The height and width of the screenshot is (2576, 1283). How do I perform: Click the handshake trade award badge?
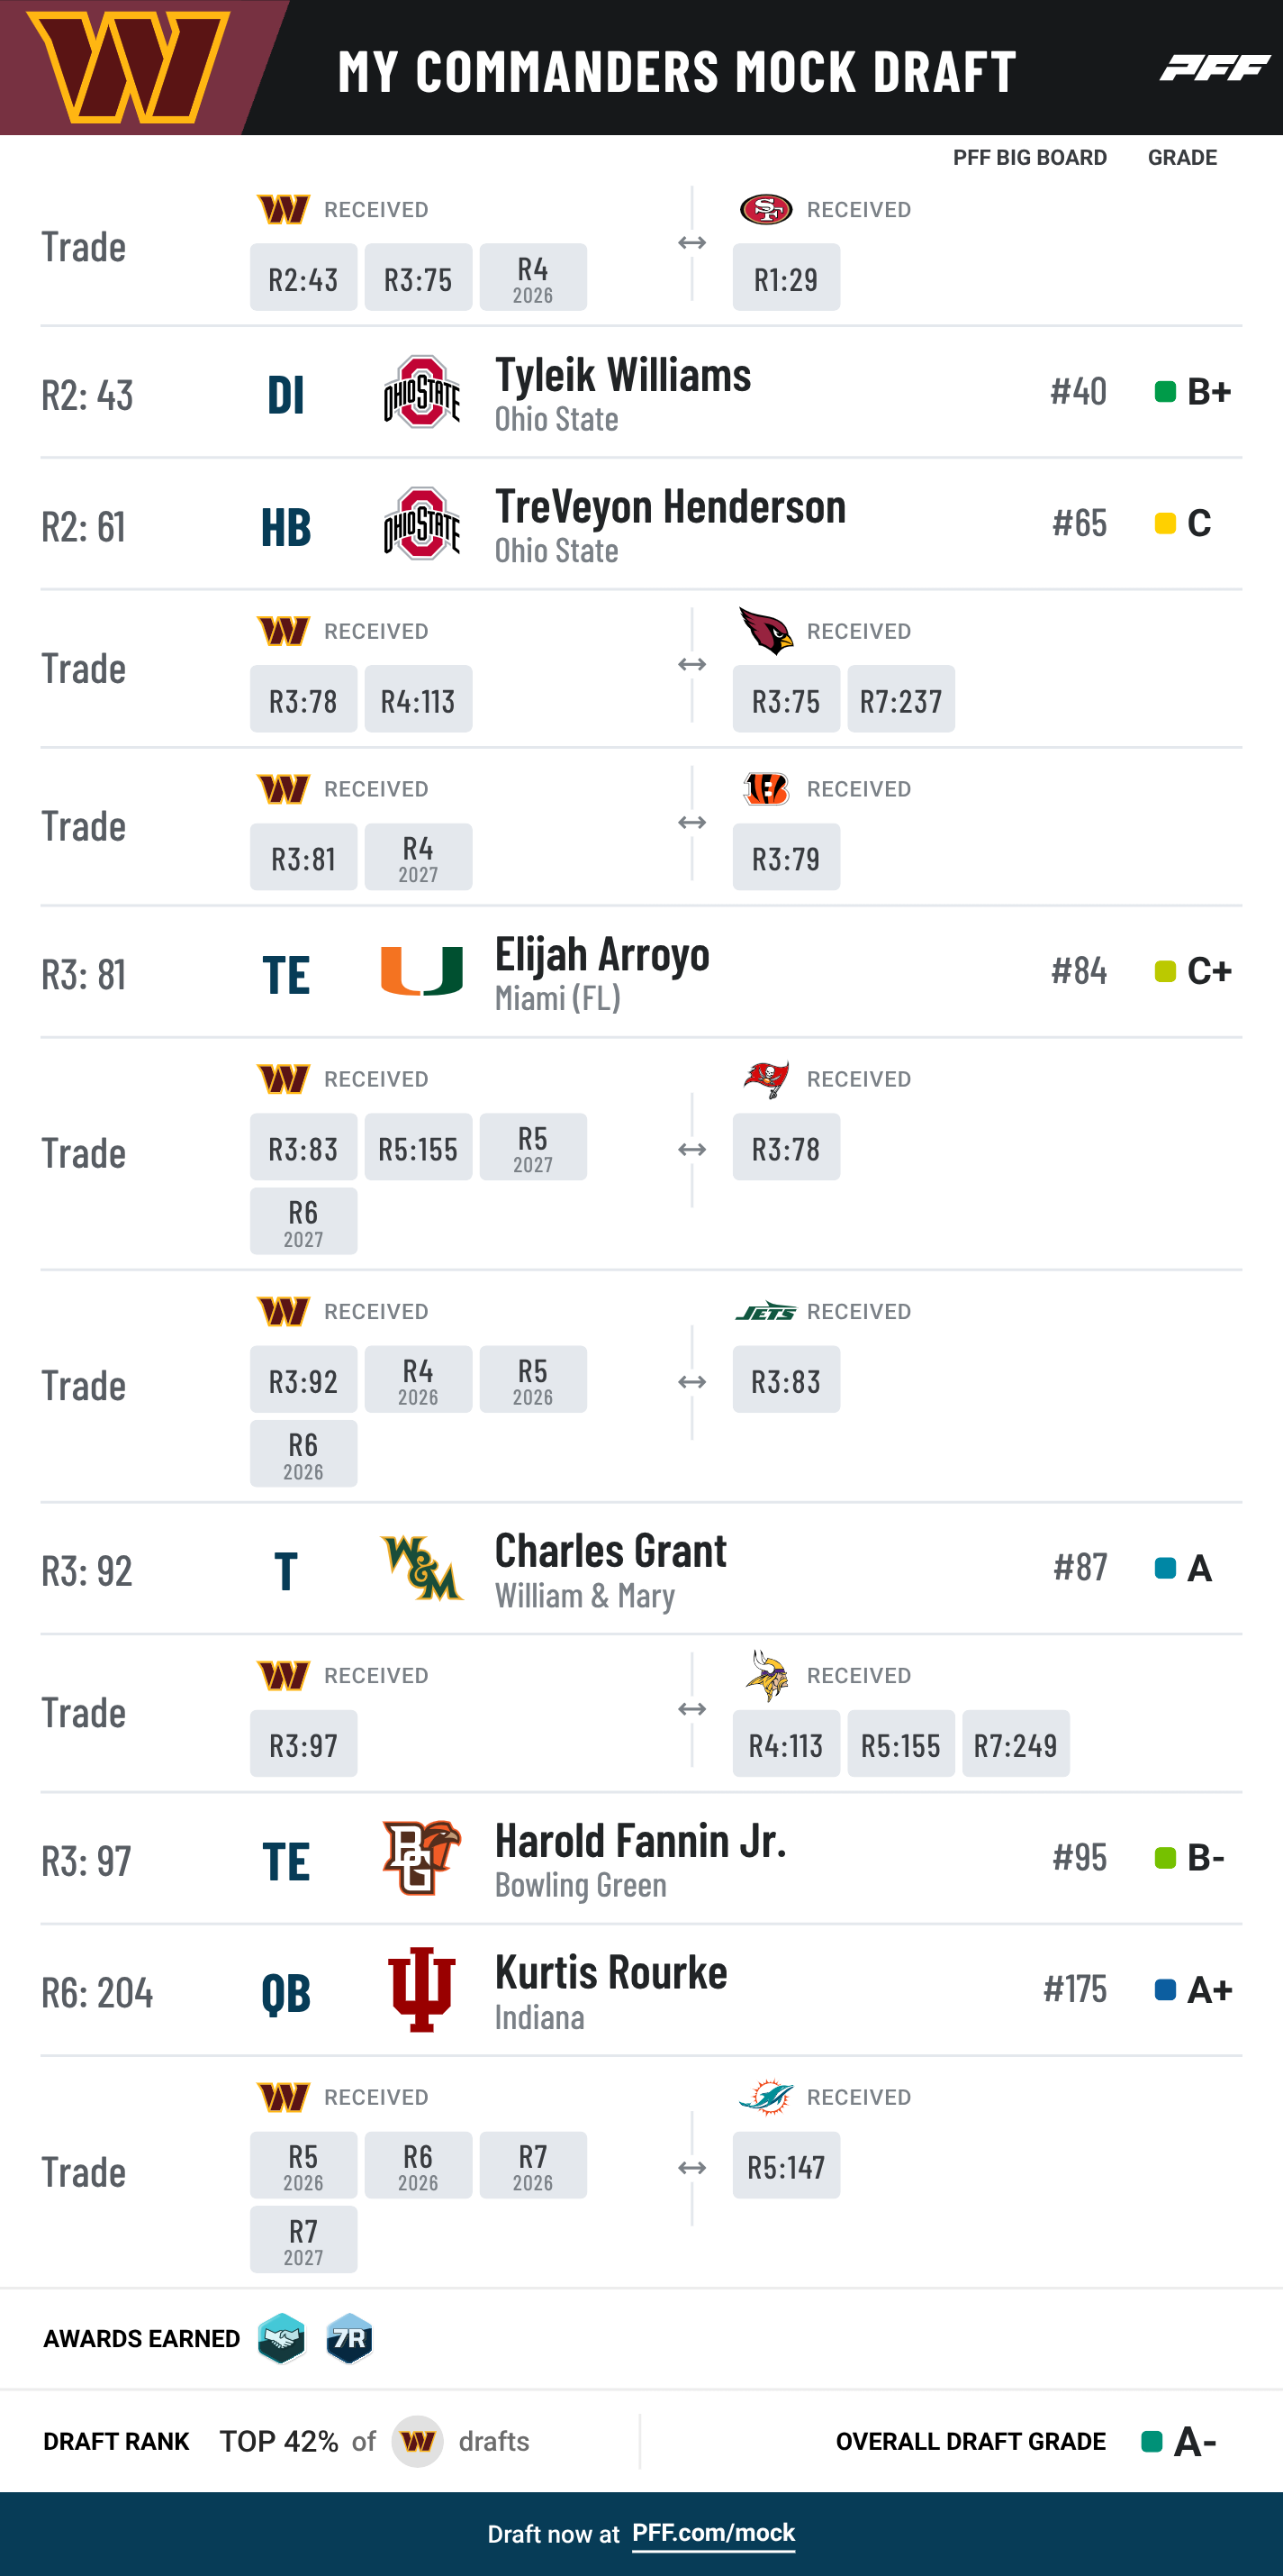282,2338
